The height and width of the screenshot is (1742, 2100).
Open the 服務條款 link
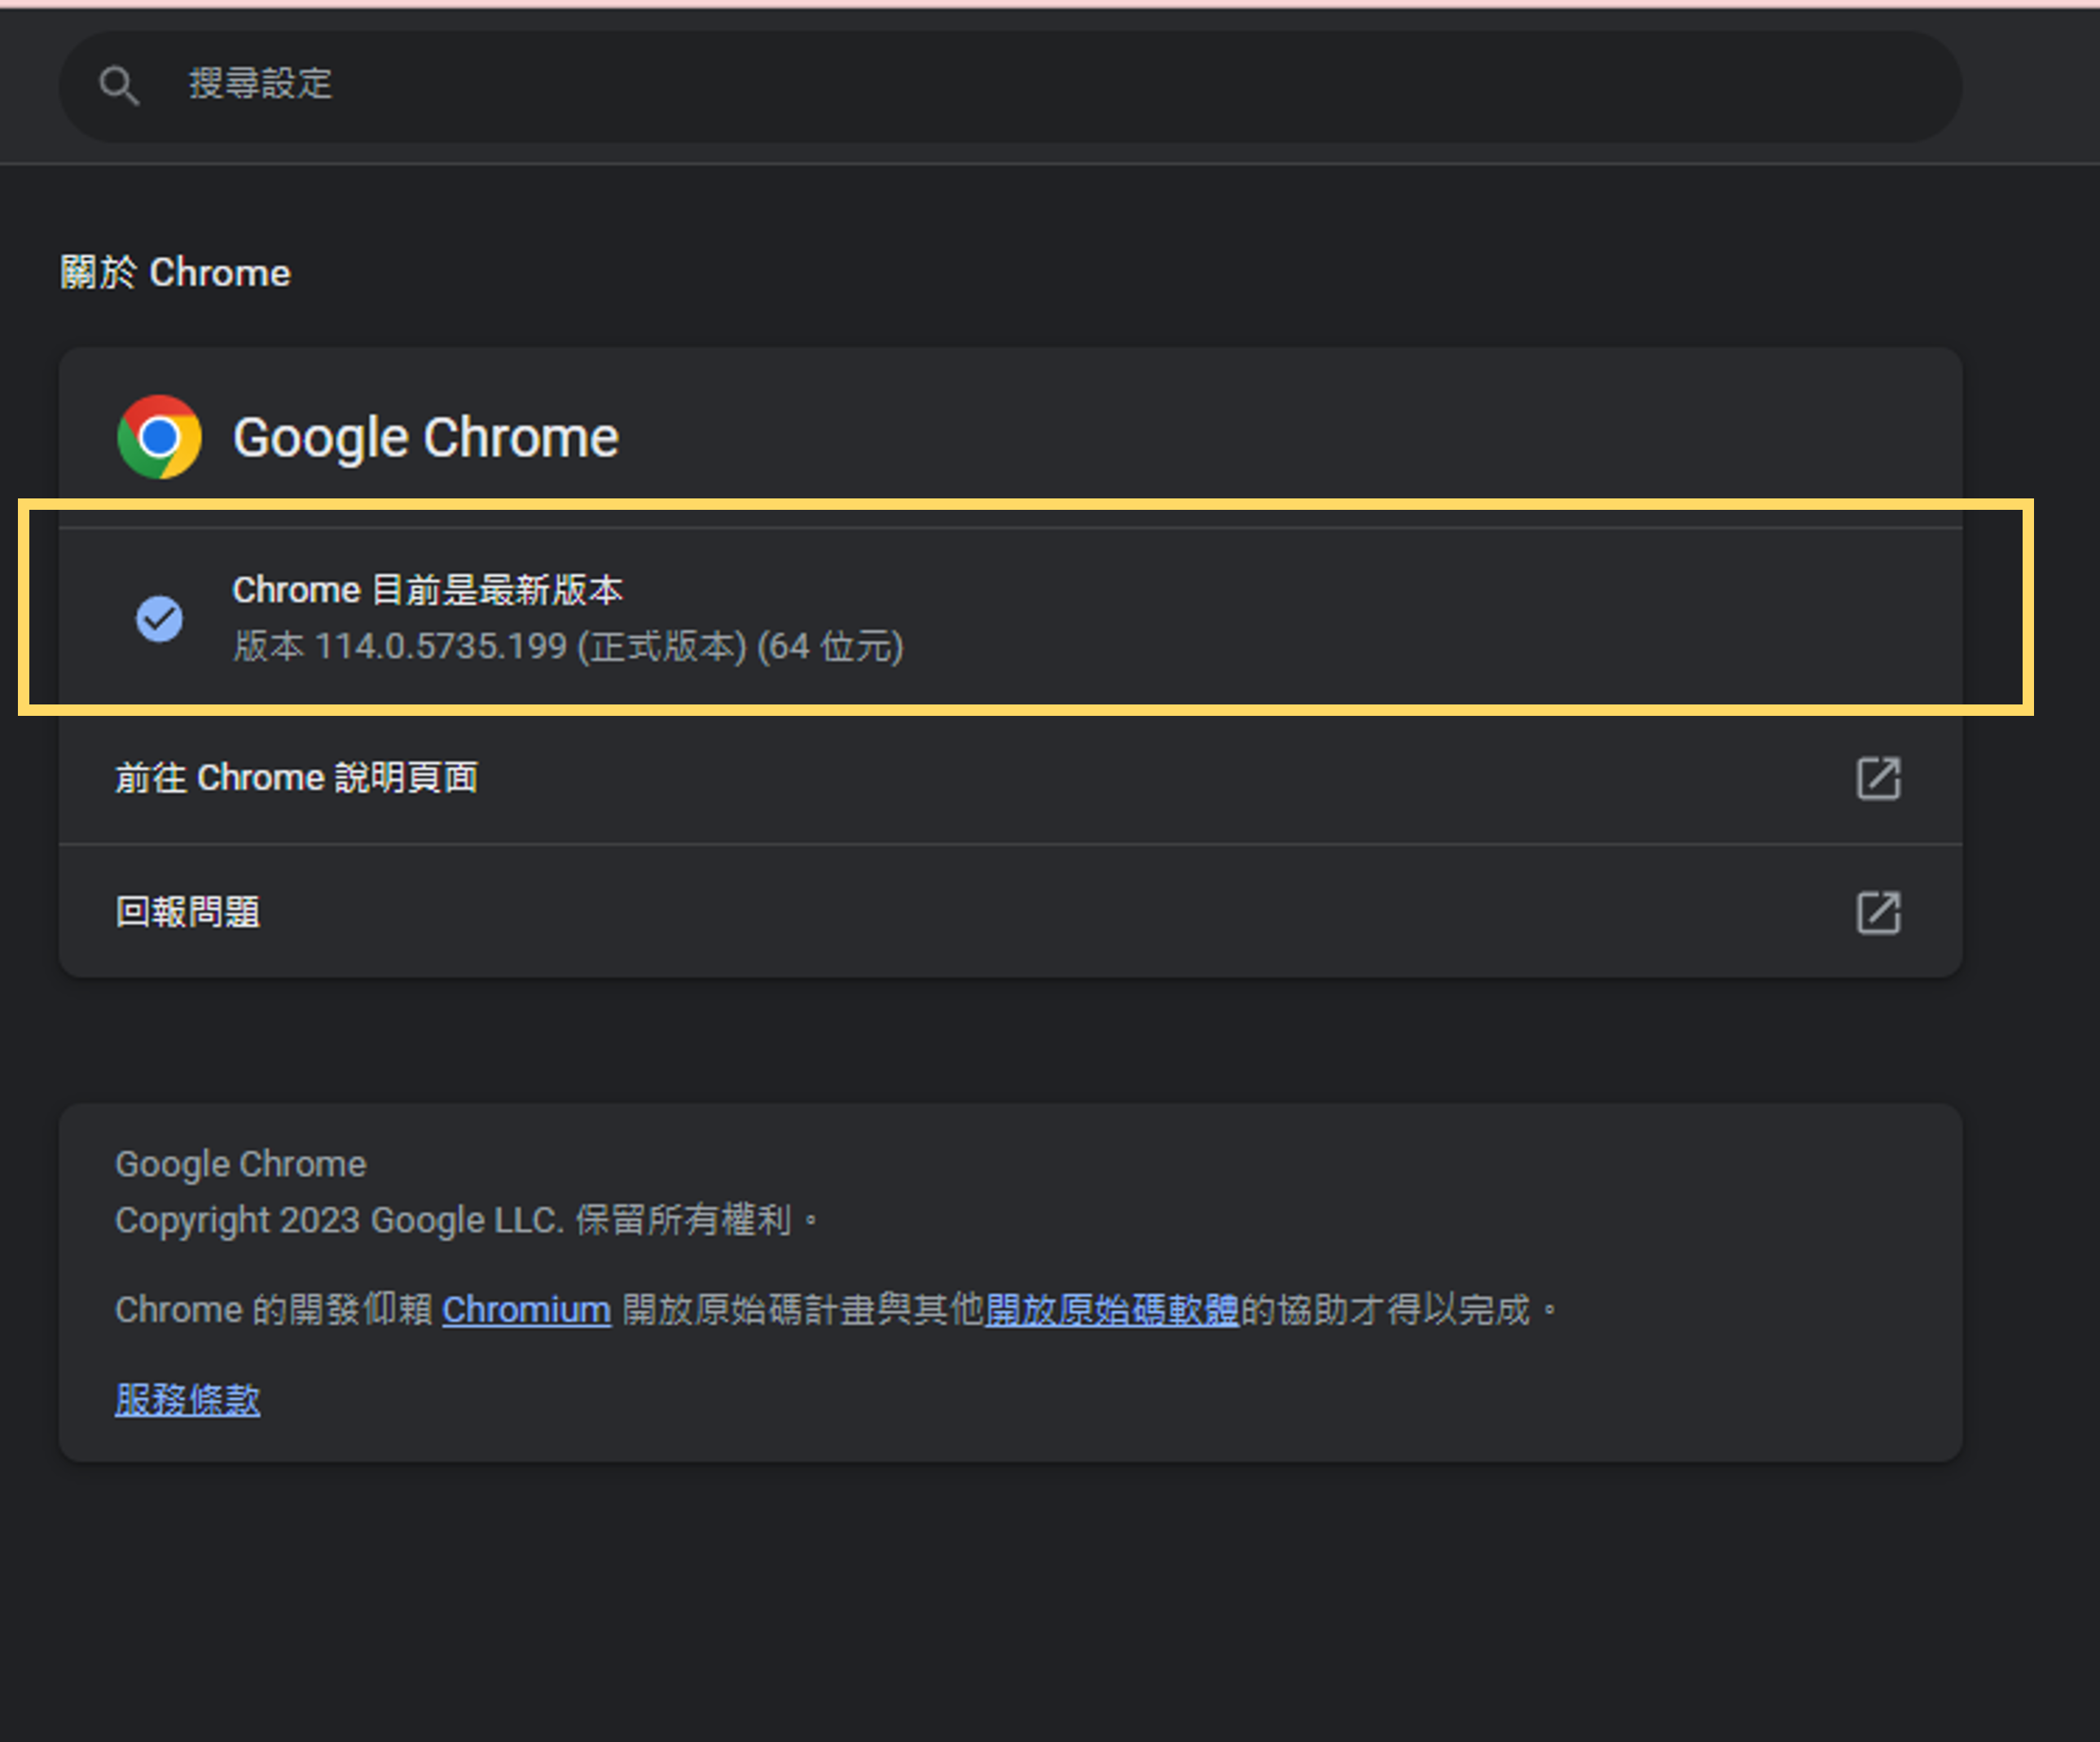click(187, 1399)
